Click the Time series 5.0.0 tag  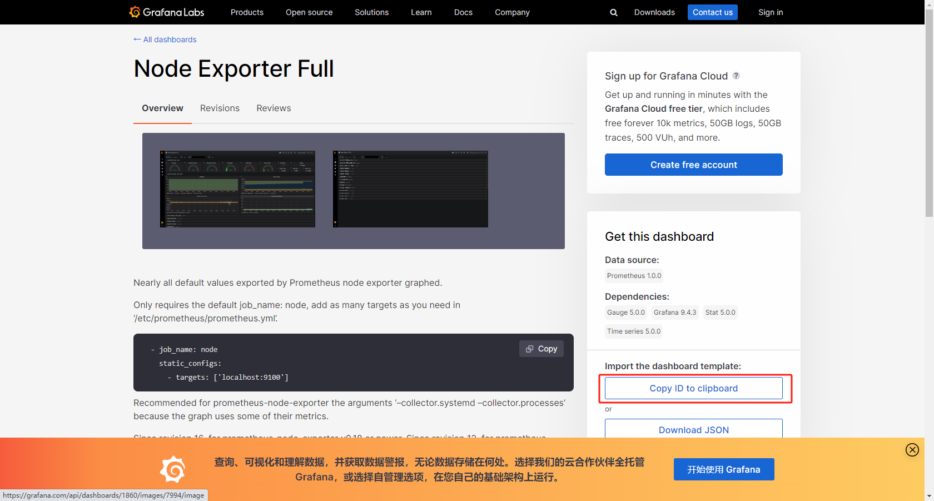coord(634,331)
